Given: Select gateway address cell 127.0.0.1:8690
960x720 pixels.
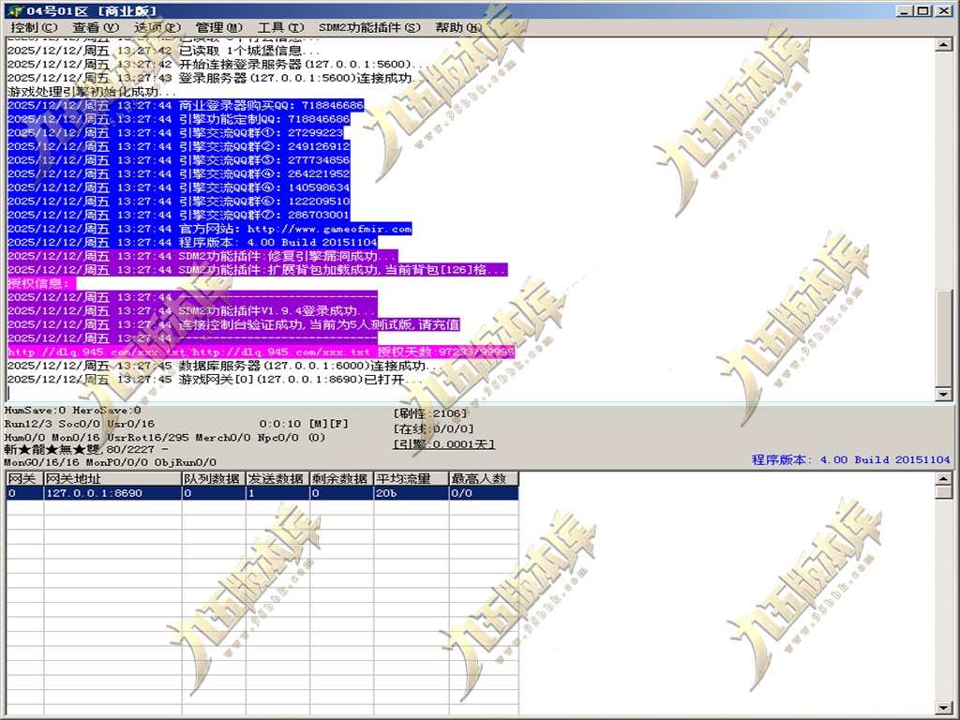Looking at the screenshot, I should click(112, 493).
